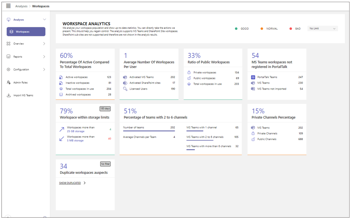Click the Analyses breadcrumb link
This screenshot has height=218, width=351.
point(21,6)
